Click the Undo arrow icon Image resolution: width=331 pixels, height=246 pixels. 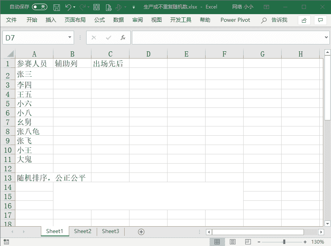click(x=68, y=7)
